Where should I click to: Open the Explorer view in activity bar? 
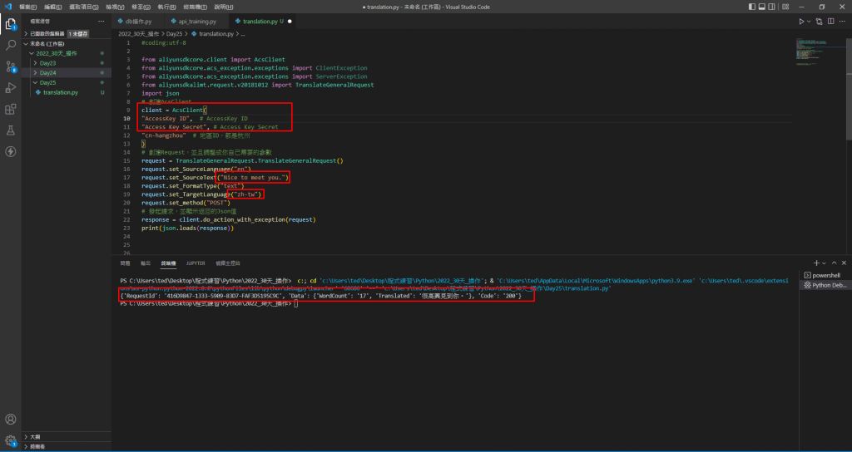point(10,24)
